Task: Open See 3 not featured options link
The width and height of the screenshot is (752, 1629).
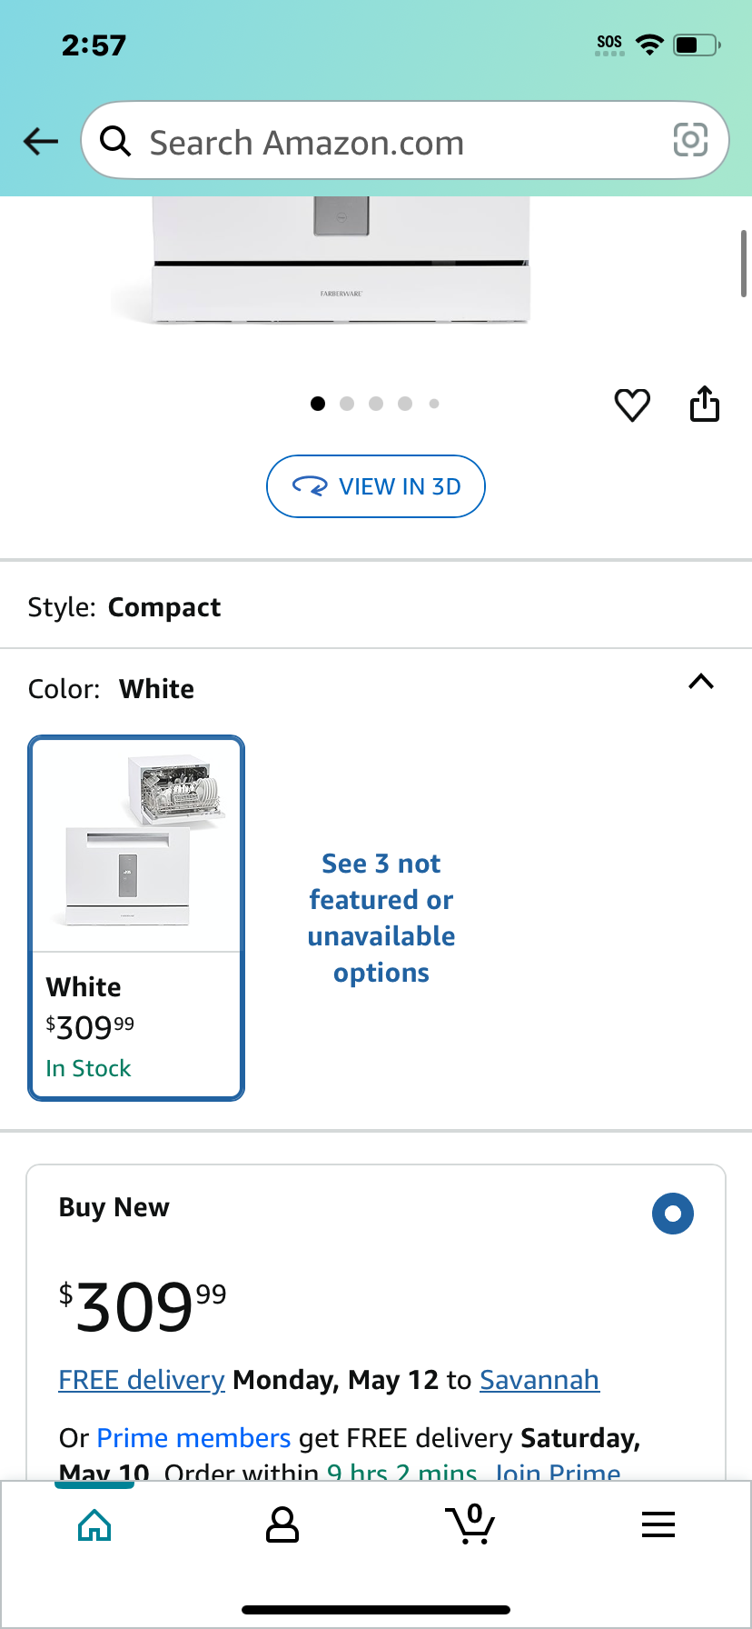Action: pyautogui.click(x=381, y=918)
